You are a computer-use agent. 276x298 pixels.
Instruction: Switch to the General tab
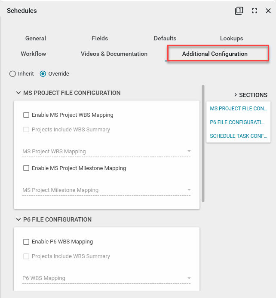click(x=36, y=38)
